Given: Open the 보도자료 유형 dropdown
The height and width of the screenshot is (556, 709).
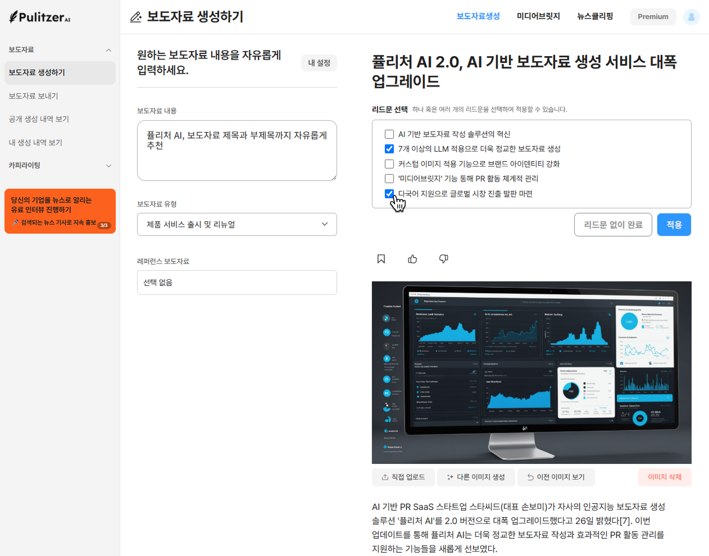Looking at the screenshot, I should coord(237,225).
